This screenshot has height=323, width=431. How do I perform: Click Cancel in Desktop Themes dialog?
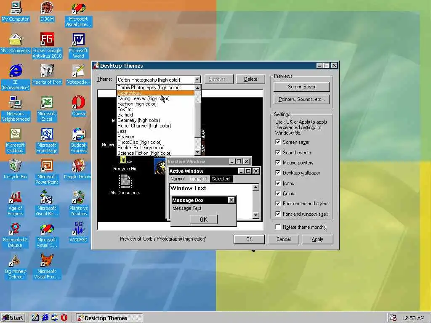283,239
